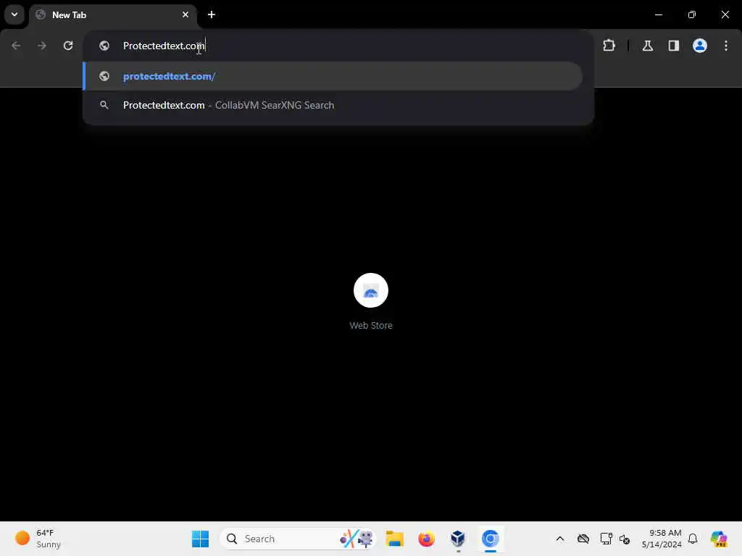Click the Web Store label
742x556 pixels.
371,325
